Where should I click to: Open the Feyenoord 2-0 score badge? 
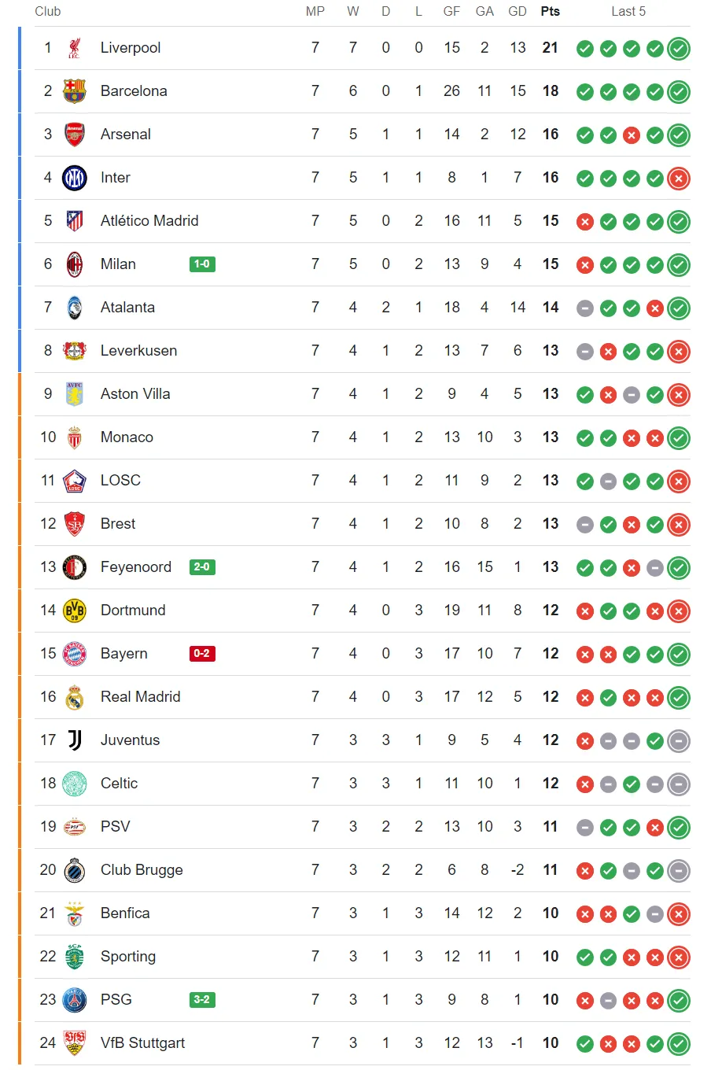click(x=202, y=567)
